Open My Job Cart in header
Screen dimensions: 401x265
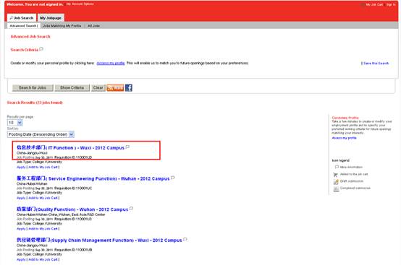[x=374, y=4]
